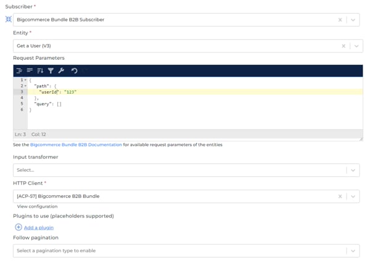Image resolution: width=370 pixels, height=263 pixels.
Task: Open the Entity dropdown arrow
Action: [356, 46]
